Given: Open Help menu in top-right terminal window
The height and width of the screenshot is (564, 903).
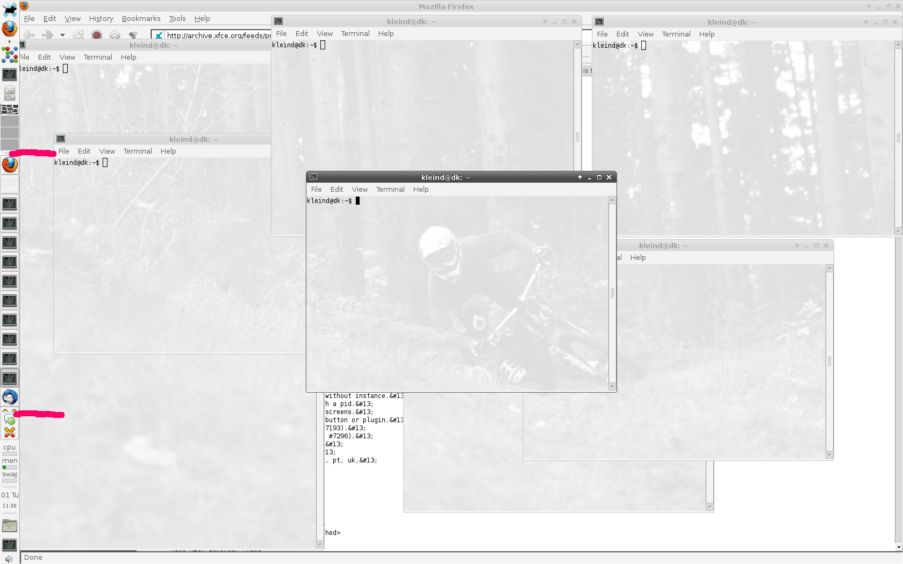Looking at the screenshot, I should (x=707, y=34).
